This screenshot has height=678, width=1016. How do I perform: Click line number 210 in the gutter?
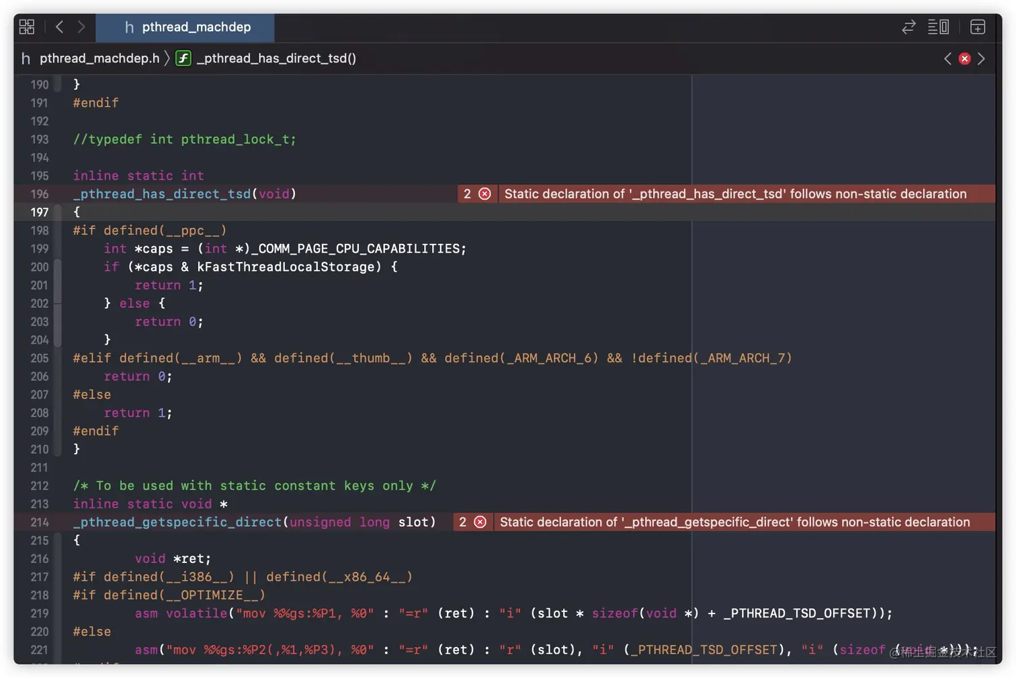pyautogui.click(x=40, y=450)
